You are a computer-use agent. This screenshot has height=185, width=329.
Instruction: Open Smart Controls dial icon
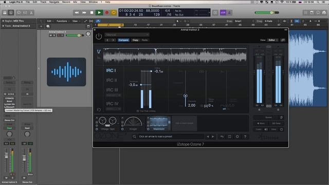tap(19, 12)
